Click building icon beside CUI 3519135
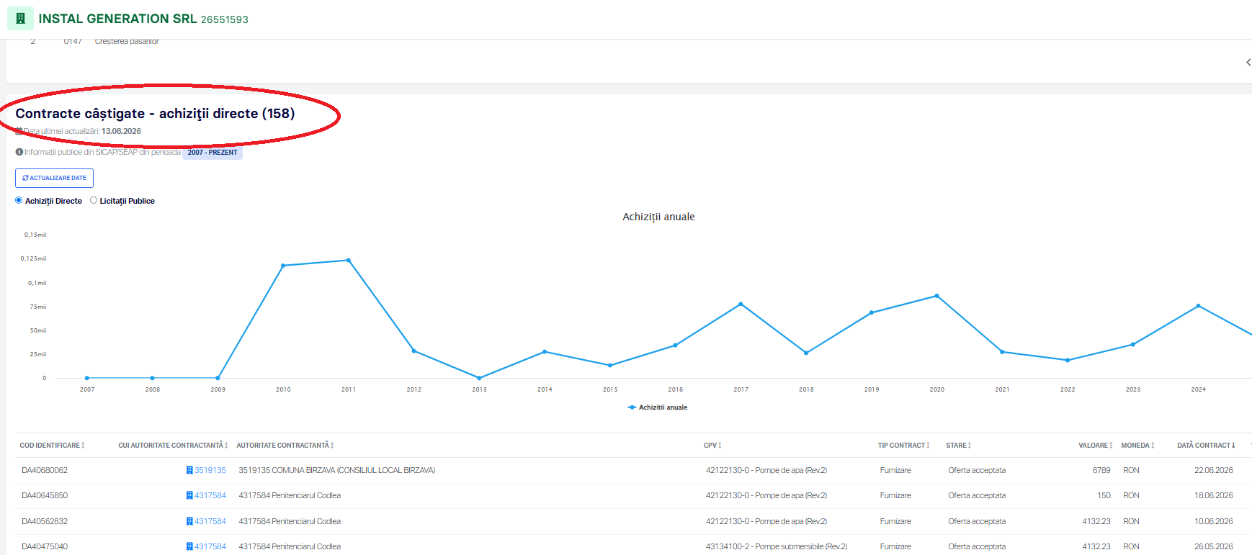The image size is (1252, 555). coord(189,470)
